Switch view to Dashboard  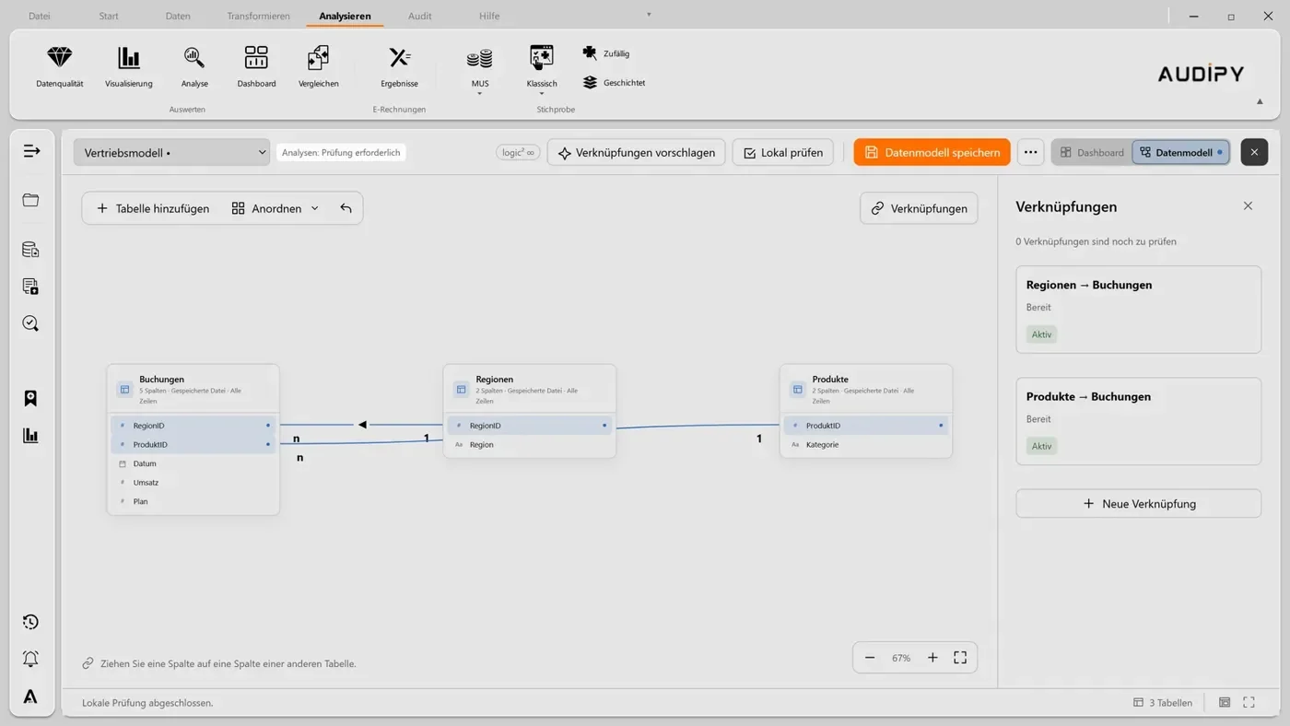pyautogui.click(x=1093, y=152)
